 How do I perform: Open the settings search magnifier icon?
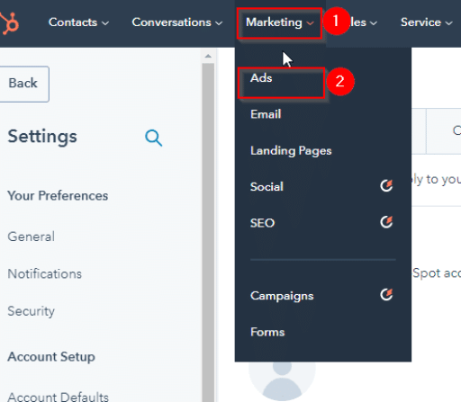pyautogui.click(x=154, y=138)
